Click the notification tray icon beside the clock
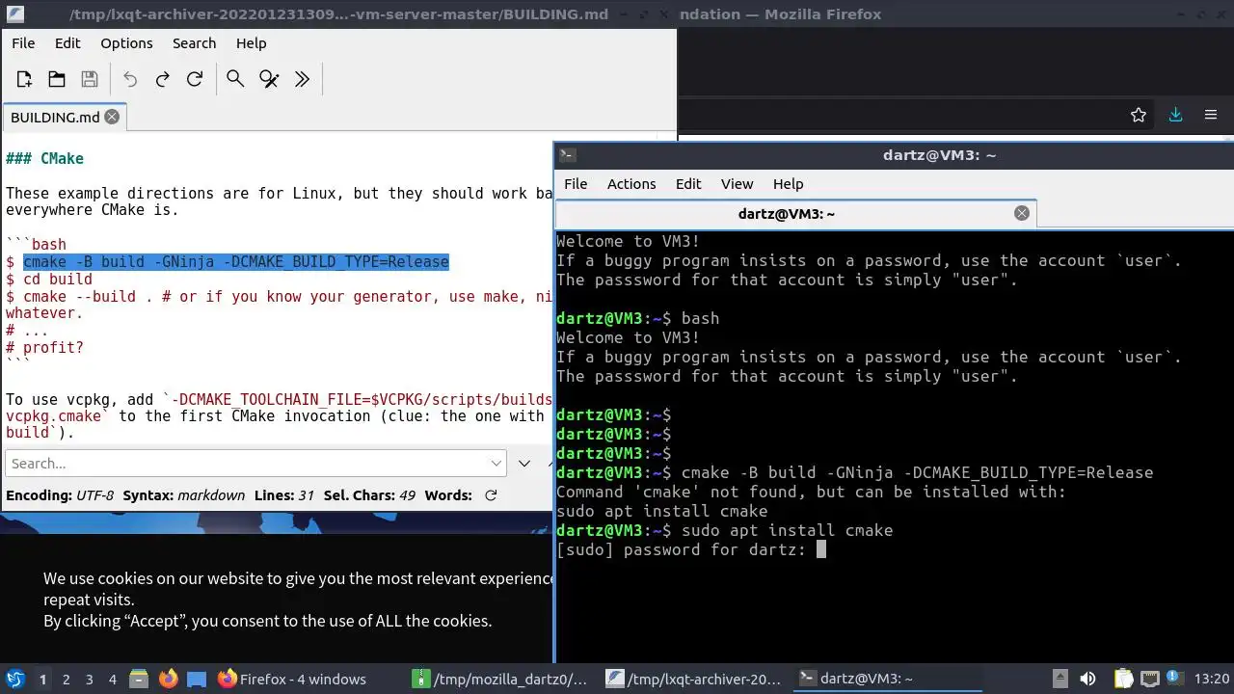The width and height of the screenshot is (1234, 694). pos(1174,679)
